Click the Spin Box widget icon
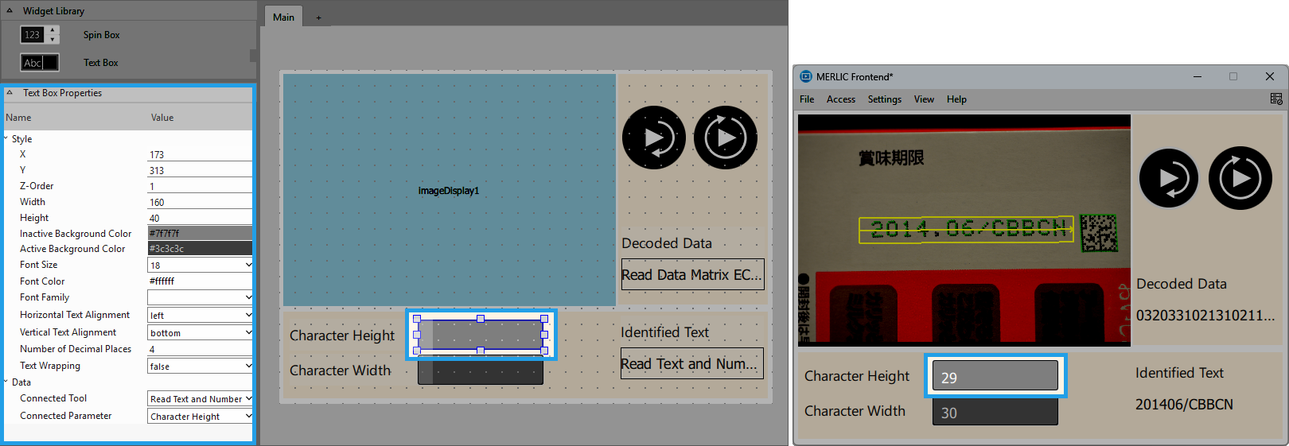 (x=40, y=35)
